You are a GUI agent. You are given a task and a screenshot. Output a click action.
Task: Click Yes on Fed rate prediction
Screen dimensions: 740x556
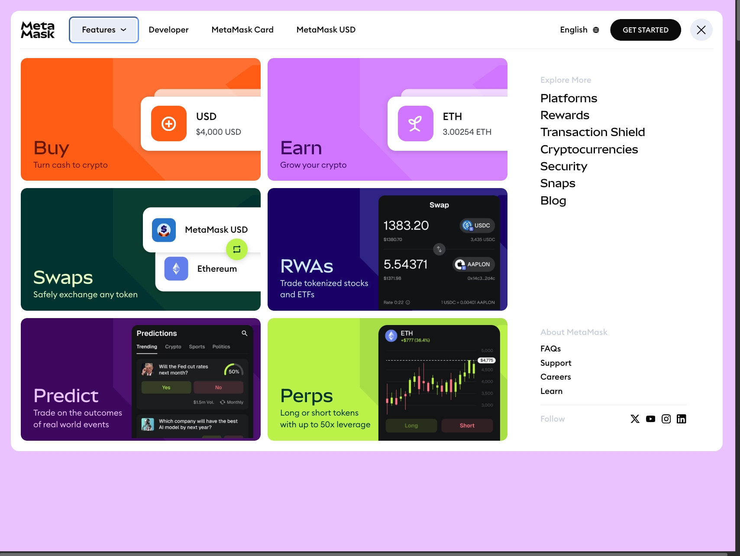166,387
